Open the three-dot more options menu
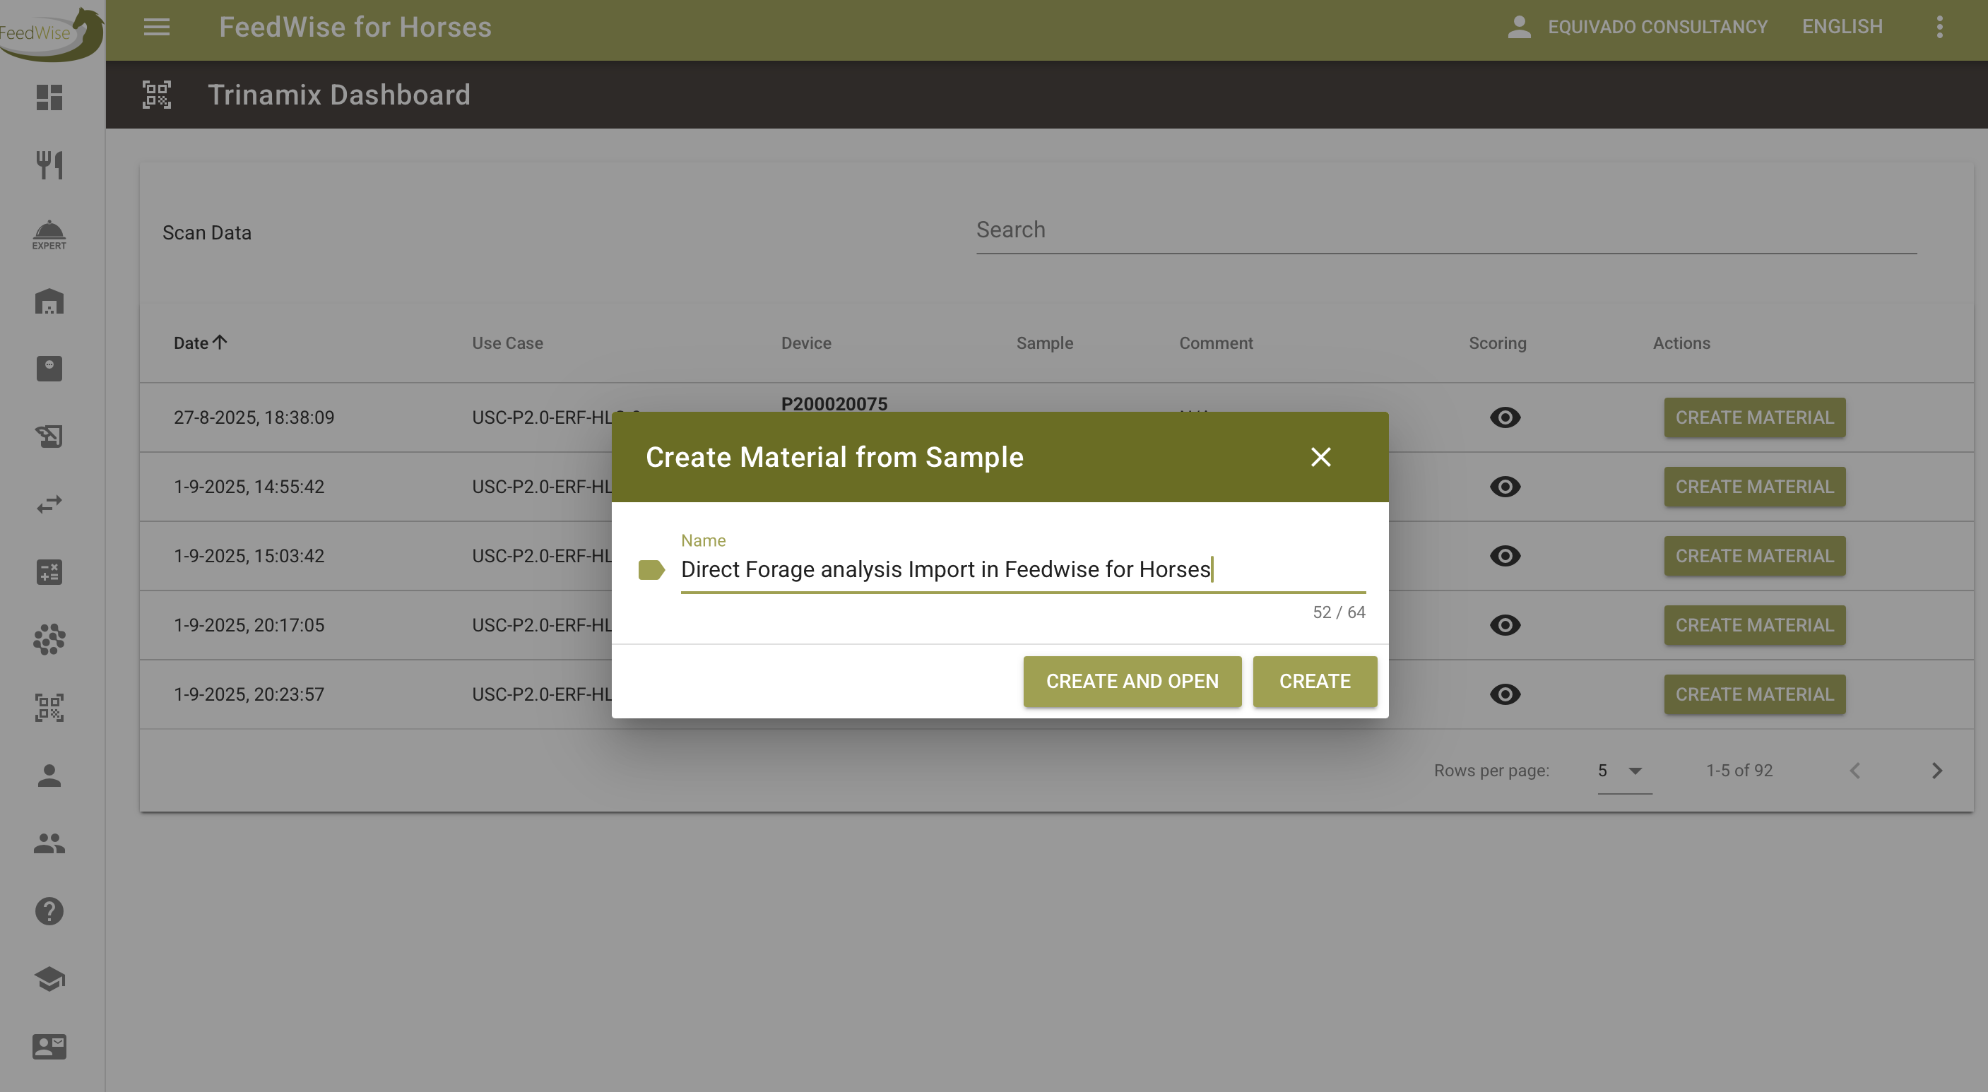The width and height of the screenshot is (1988, 1092). [1939, 27]
